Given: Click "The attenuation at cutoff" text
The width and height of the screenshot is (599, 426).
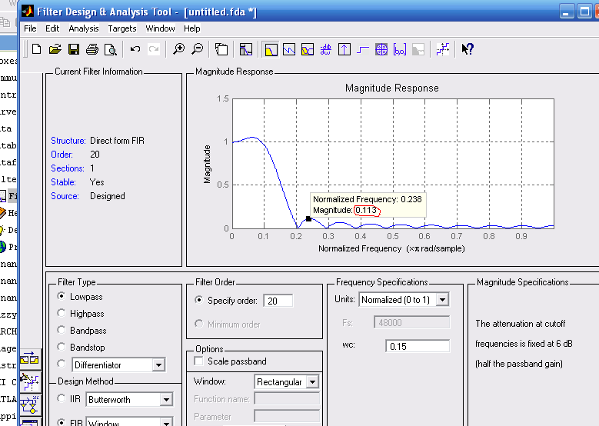Looking at the screenshot, I should point(521,324).
